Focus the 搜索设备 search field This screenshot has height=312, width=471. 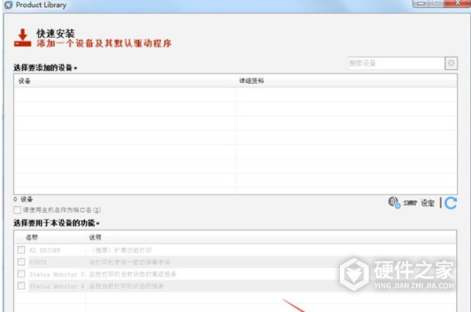click(x=396, y=63)
